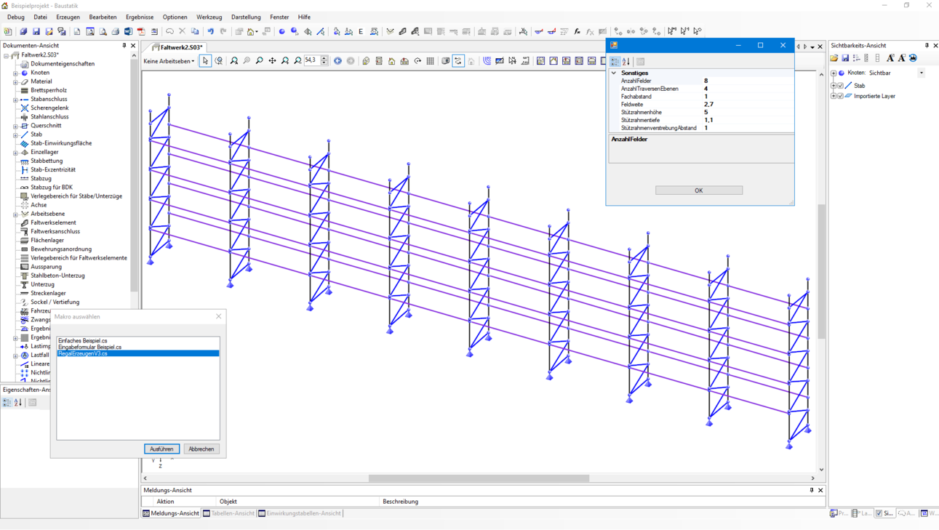Export to Word document icon
This screenshot has width=939, height=530.
tap(128, 31)
